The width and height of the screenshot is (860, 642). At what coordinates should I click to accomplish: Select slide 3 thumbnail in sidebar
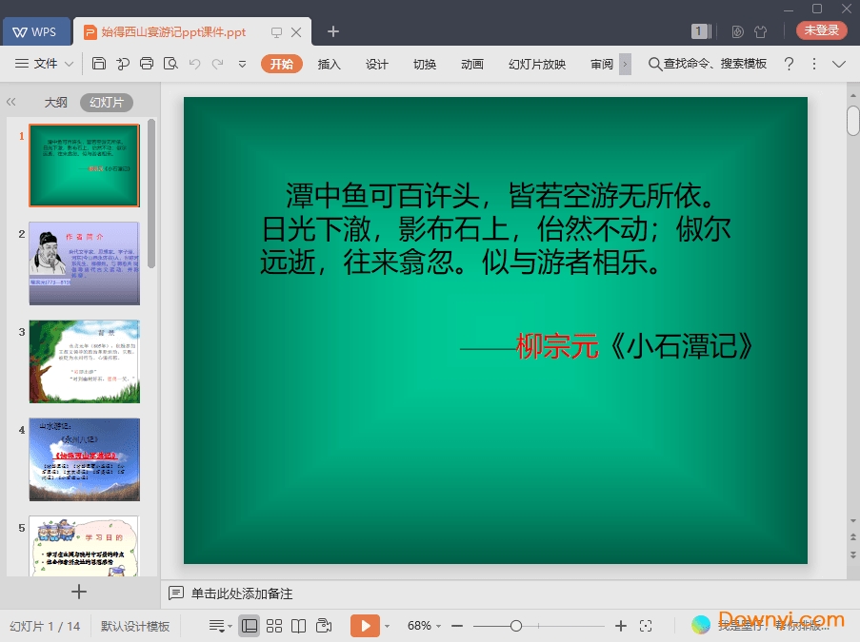click(x=84, y=361)
